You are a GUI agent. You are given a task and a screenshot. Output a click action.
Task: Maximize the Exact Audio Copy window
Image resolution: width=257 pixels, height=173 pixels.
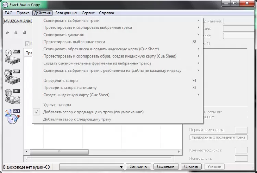coord(235,3)
